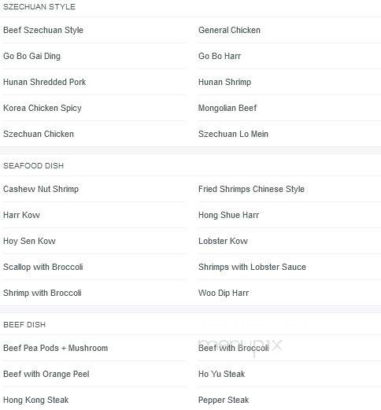Open Shrimps with Lobster Sauce
Viewport: 381px width, 410px height.
click(252, 267)
